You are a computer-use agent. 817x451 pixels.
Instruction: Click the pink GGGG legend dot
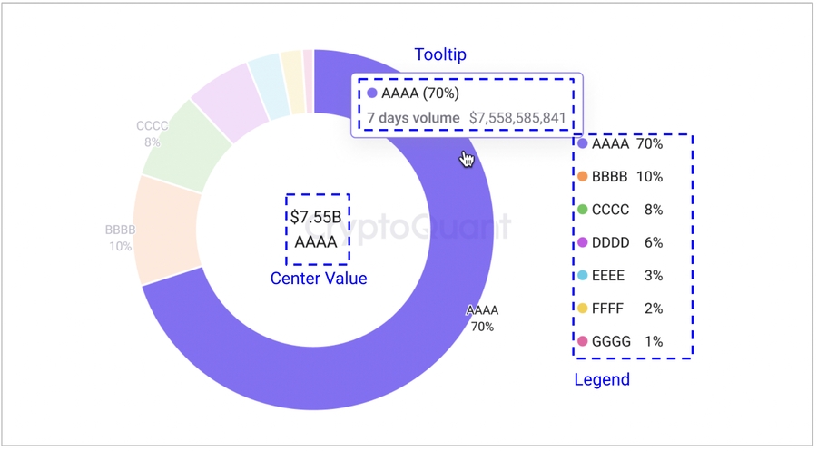pos(583,342)
